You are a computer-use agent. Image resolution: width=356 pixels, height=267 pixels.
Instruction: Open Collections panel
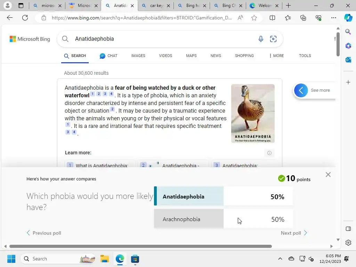[x=303, y=18]
